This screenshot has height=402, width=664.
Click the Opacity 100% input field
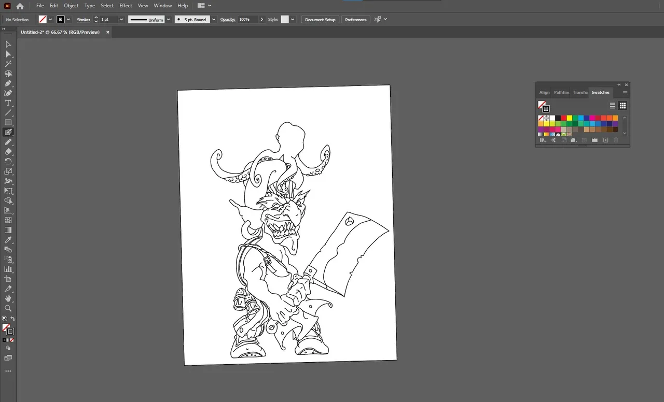tap(247, 20)
